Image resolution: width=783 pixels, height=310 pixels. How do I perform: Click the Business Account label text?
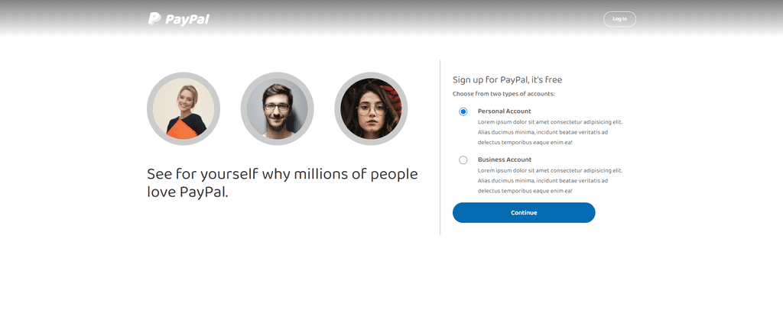[505, 160]
